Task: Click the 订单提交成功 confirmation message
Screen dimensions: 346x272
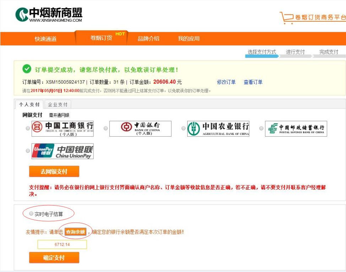Action: (x=107, y=70)
